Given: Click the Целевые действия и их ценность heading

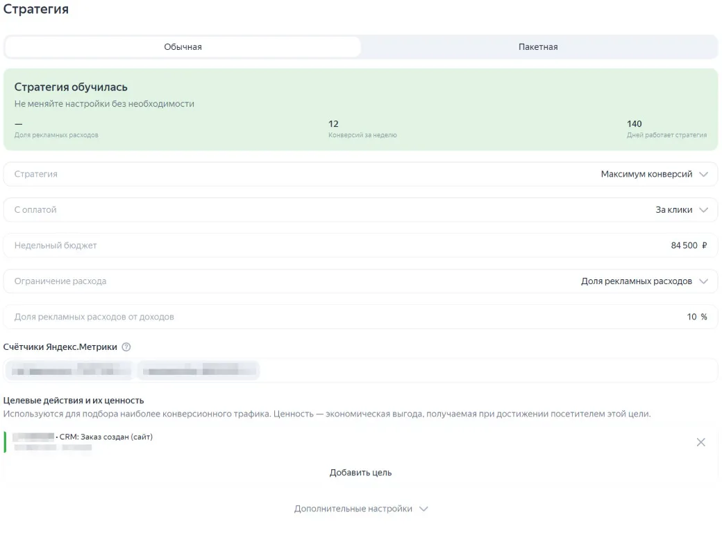Looking at the screenshot, I should coord(74,401).
